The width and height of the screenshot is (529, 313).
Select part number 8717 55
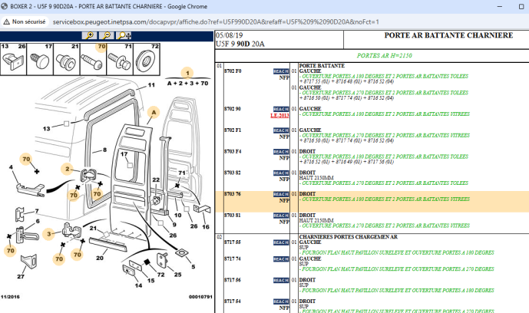[x=233, y=242]
